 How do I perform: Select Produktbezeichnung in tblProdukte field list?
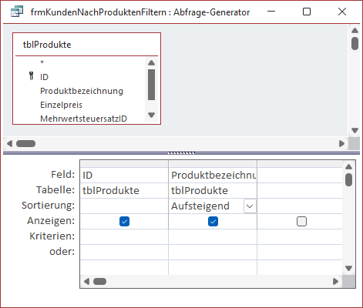coord(82,91)
